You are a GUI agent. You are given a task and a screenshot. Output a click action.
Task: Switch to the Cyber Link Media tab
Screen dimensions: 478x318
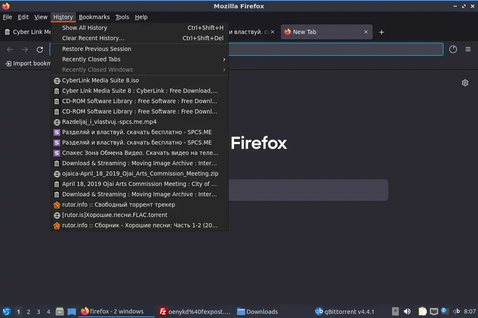(27, 32)
